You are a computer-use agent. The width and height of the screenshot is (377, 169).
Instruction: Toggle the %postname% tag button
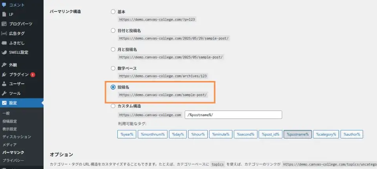(298, 134)
